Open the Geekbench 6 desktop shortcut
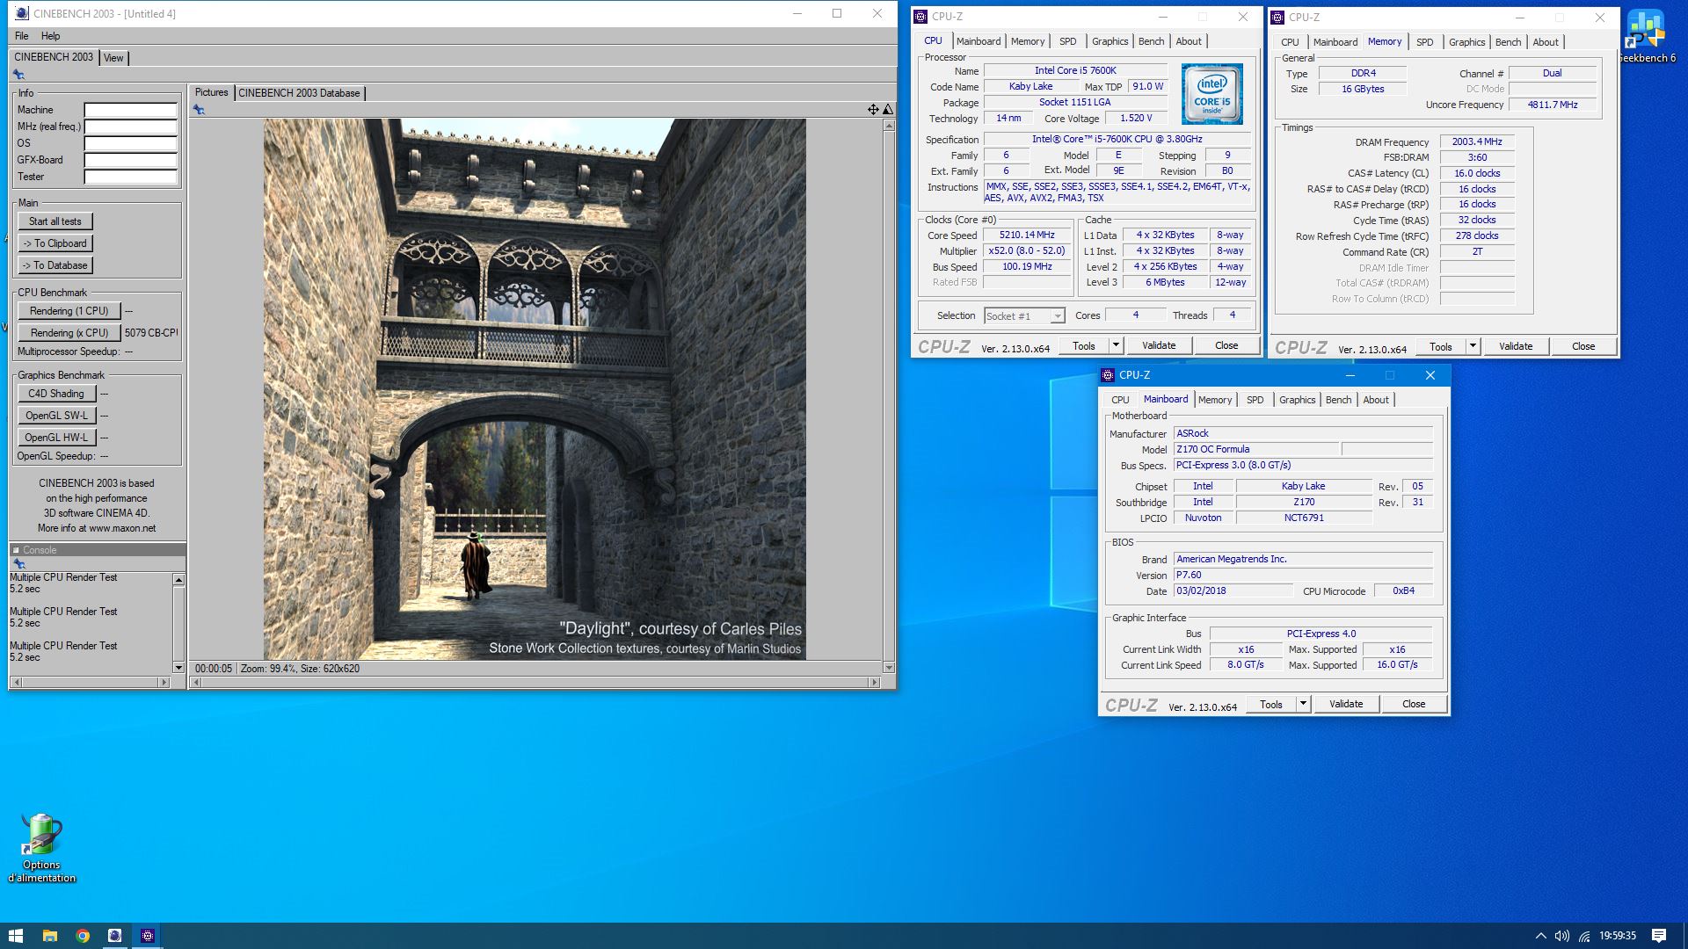Screen dimensions: 1688x949 tap(1646, 36)
